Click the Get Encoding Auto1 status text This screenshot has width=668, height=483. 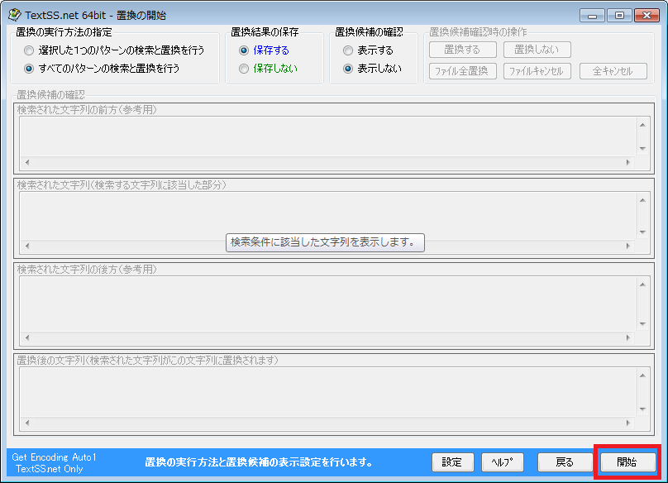54,457
